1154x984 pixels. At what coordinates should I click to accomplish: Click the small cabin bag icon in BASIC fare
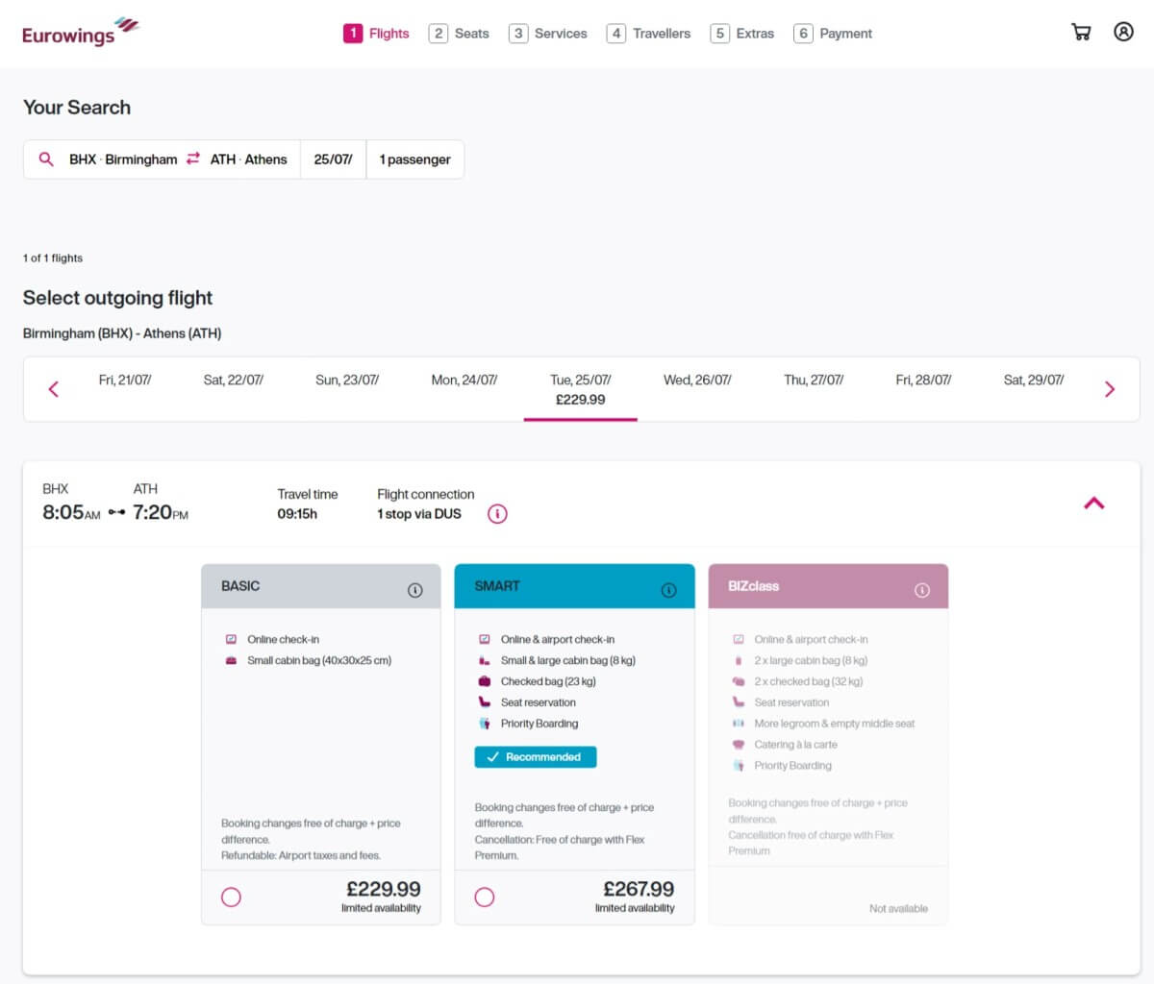coord(231,660)
